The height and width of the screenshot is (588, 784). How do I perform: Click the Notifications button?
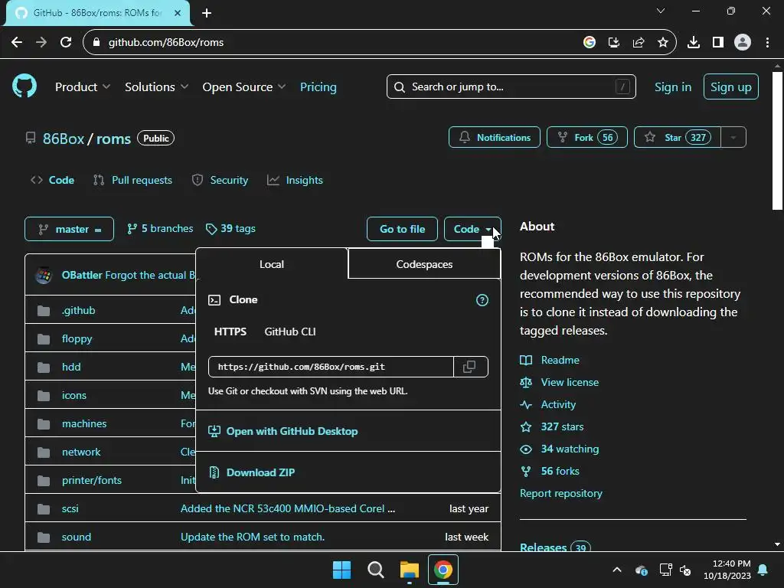point(494,138)
